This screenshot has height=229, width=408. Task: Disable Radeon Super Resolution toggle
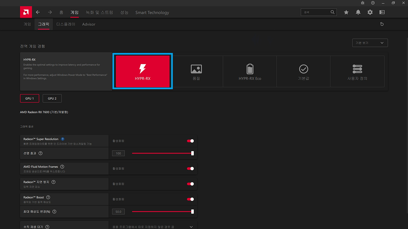pos(190,141)
